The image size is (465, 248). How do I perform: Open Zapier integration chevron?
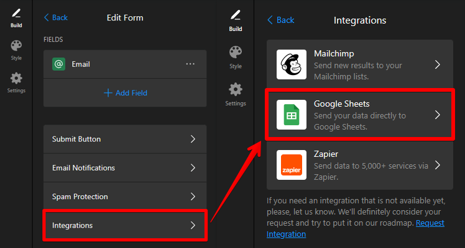pos(438,165)
